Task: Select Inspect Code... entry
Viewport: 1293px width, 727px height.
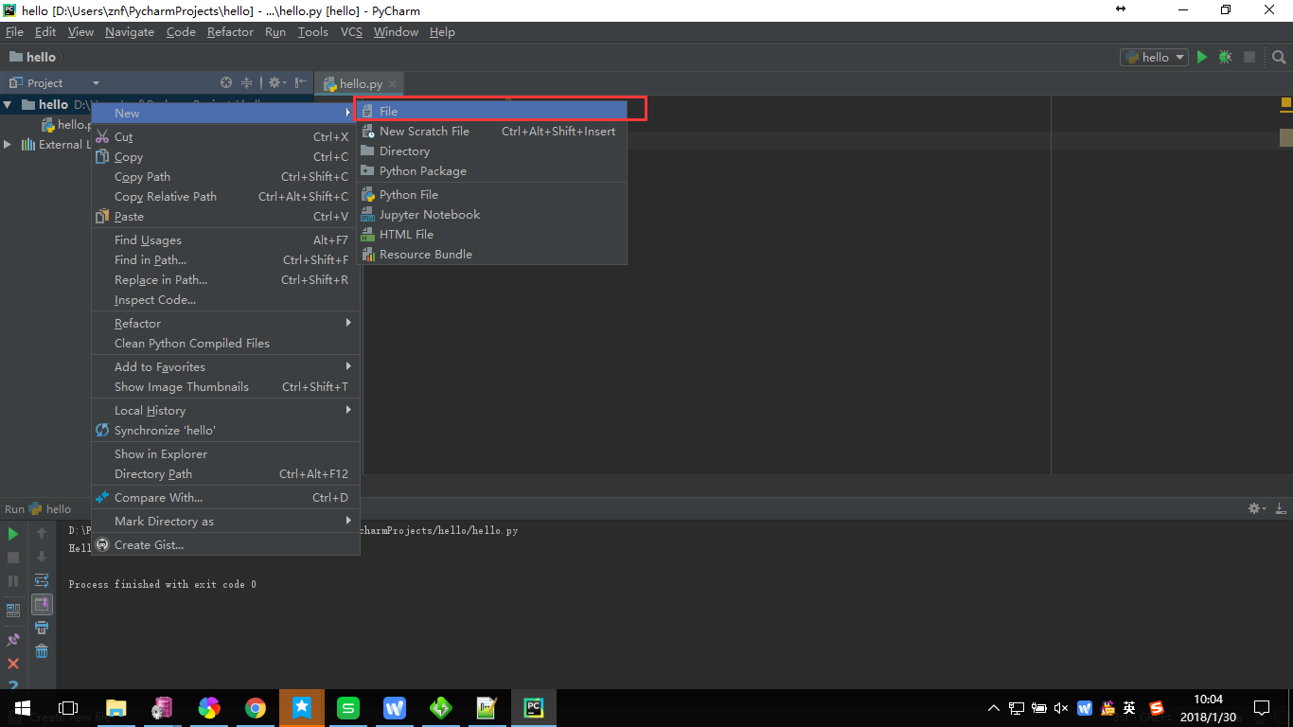Action: [225, 300]
